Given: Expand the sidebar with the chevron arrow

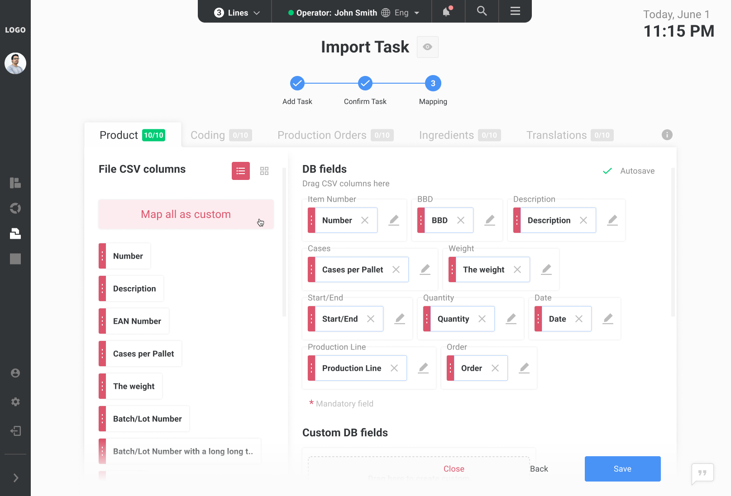Looking at the screenshot, I should (x=16, y=478).
